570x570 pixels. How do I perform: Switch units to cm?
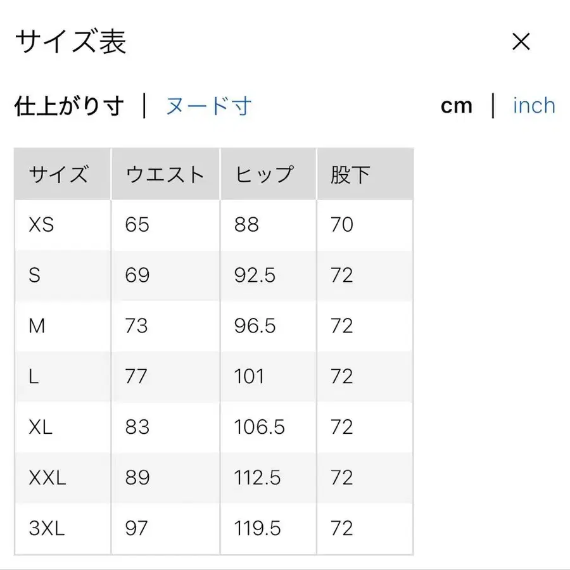point(457,106)
